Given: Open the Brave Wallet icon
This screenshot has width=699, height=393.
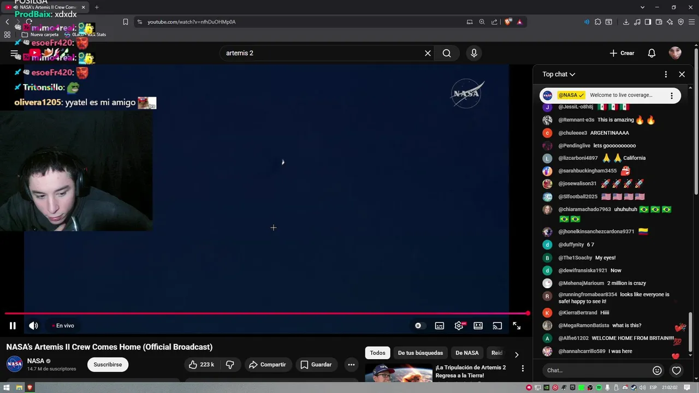Looking at the screenshot, I should pyautogui.click(x=659, y=22).
